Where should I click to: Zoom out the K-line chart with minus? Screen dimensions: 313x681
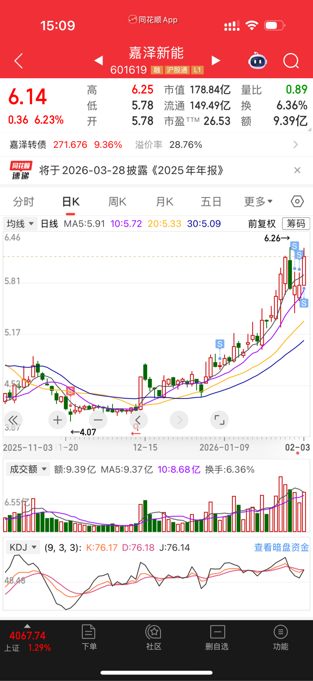tap(98, 420)
